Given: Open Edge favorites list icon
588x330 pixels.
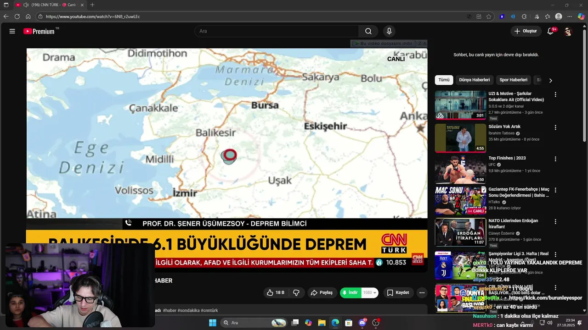Looking at the screenshot, I should click(547, 16).
